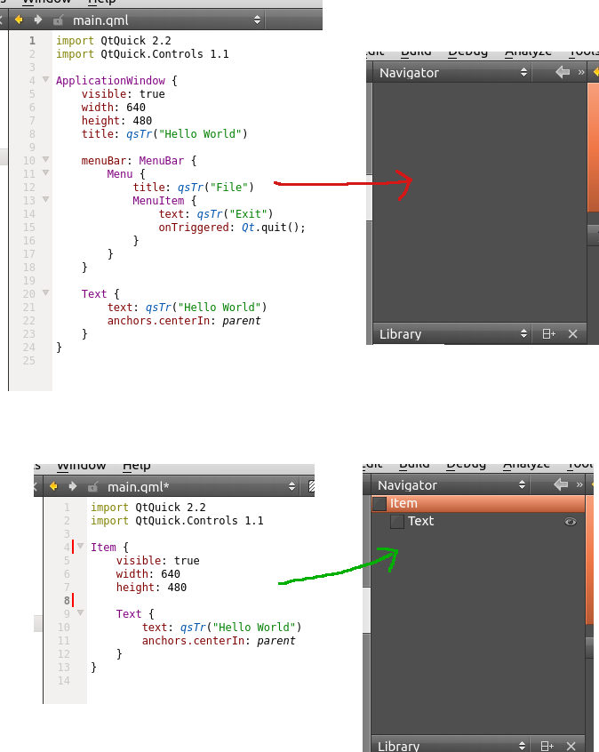Open the Help menu above the main.qml* editor
The image size is (599, 752).
coord(136,467)
